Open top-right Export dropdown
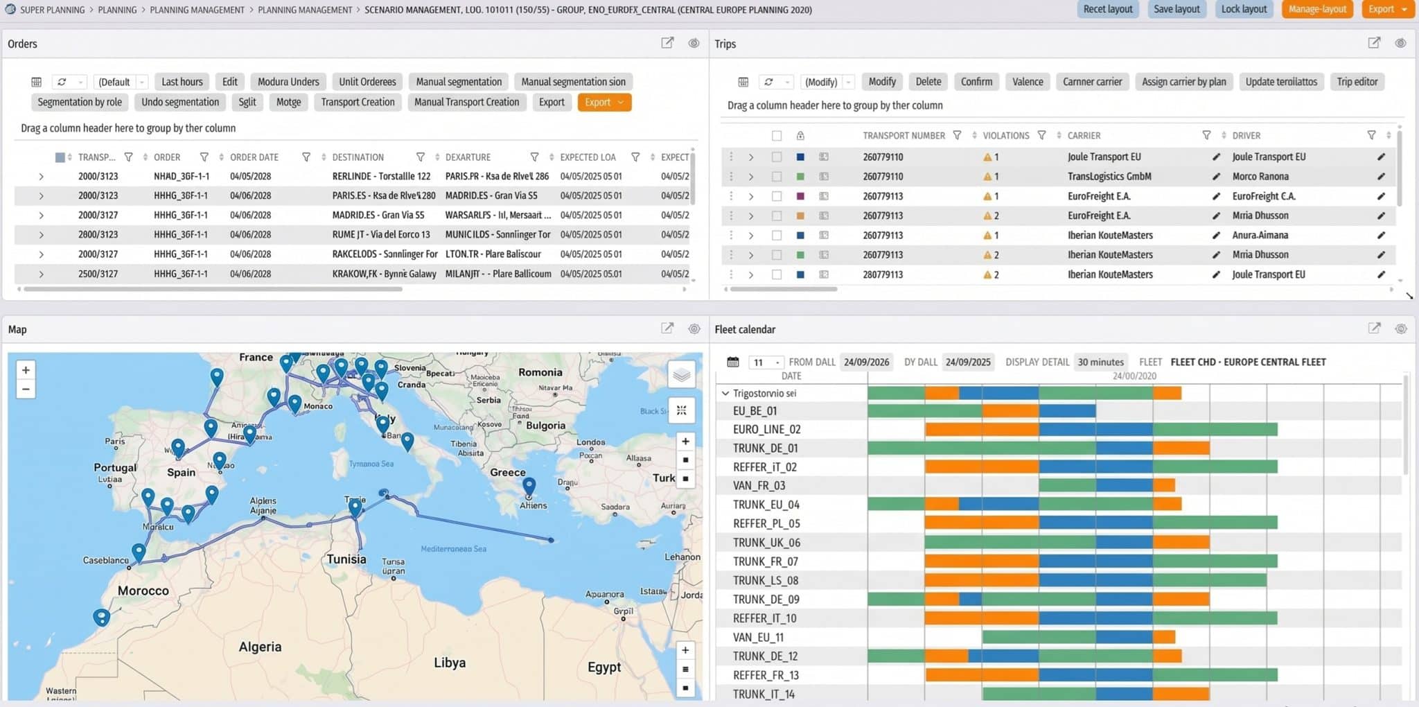Screen dimensions: 1419x707 tap(1388, 9)
